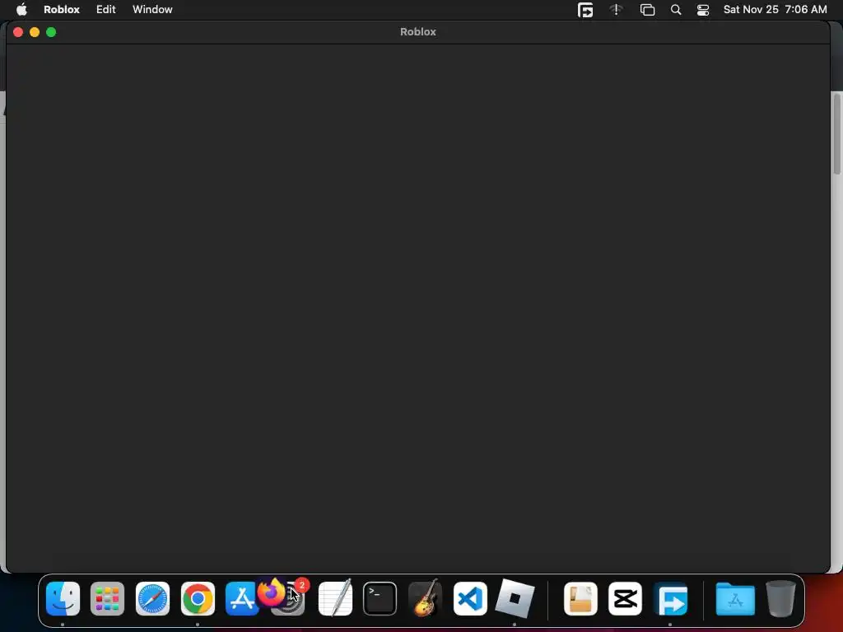The image size is (843, 632).
Task: Open the Window menu
Action: (152, 10)
